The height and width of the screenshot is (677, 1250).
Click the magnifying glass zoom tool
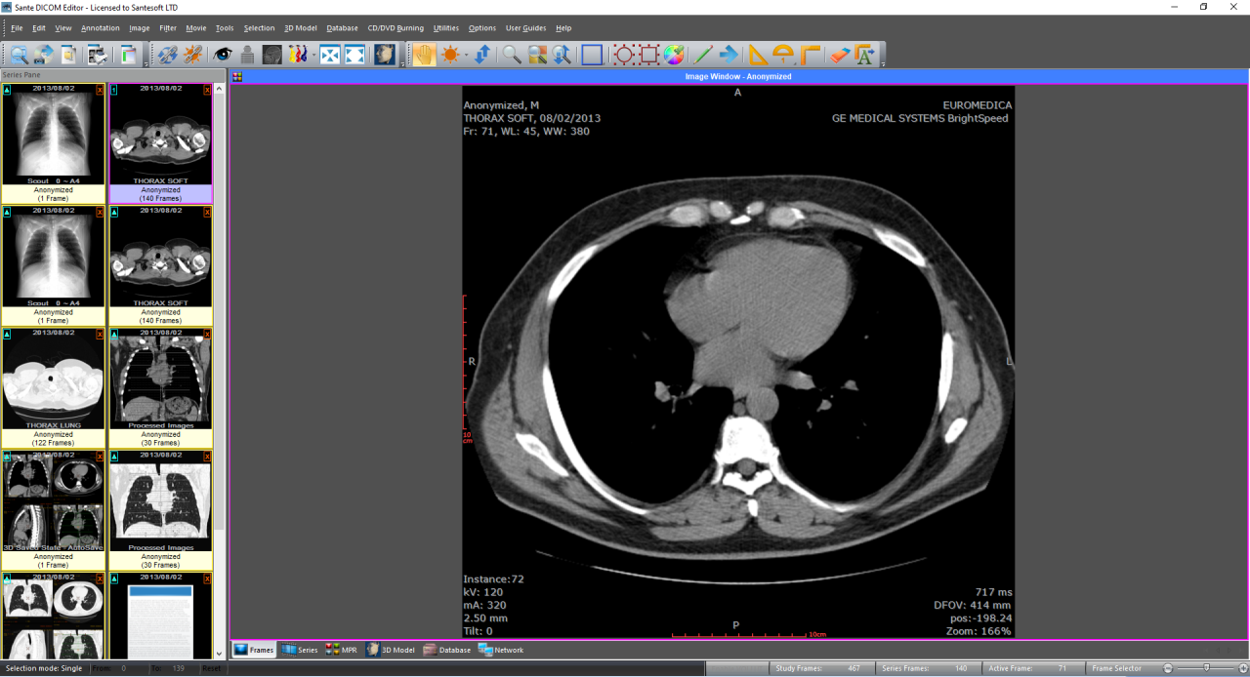512,55
